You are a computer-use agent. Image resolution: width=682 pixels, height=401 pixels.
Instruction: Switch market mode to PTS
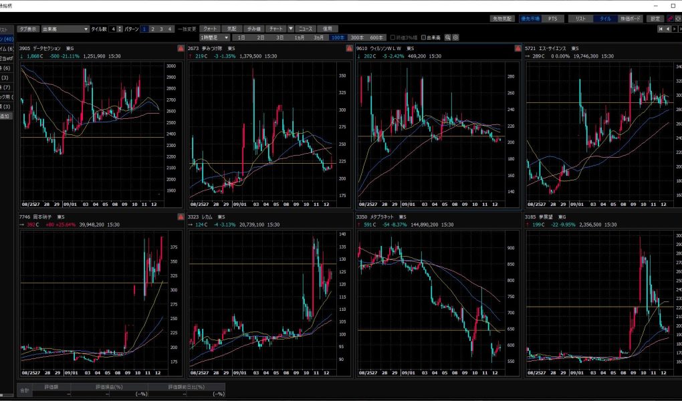pos(552,19)
